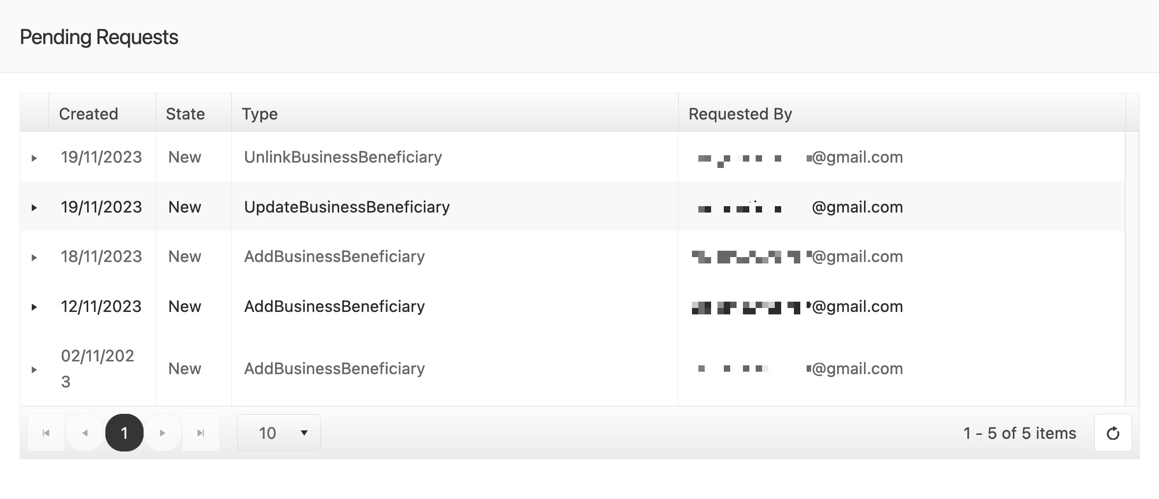
Task: Sort by the Created column header
Action: point(89,114)
